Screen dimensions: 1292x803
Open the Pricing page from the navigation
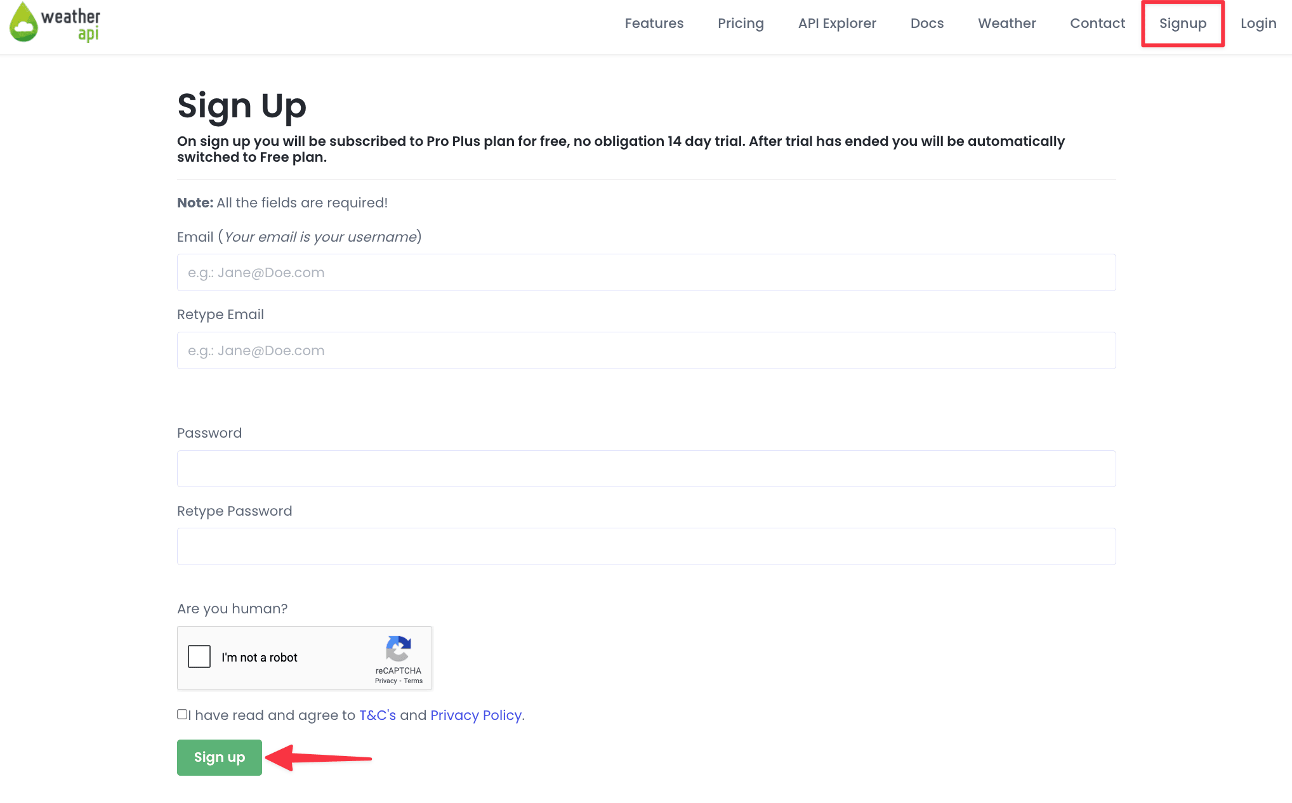[741, 23]
